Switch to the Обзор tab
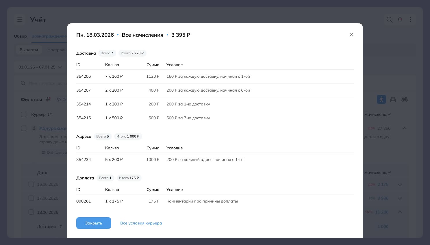Image resolution: width=430 pixels, height=245 pixels. click(20, 36)
